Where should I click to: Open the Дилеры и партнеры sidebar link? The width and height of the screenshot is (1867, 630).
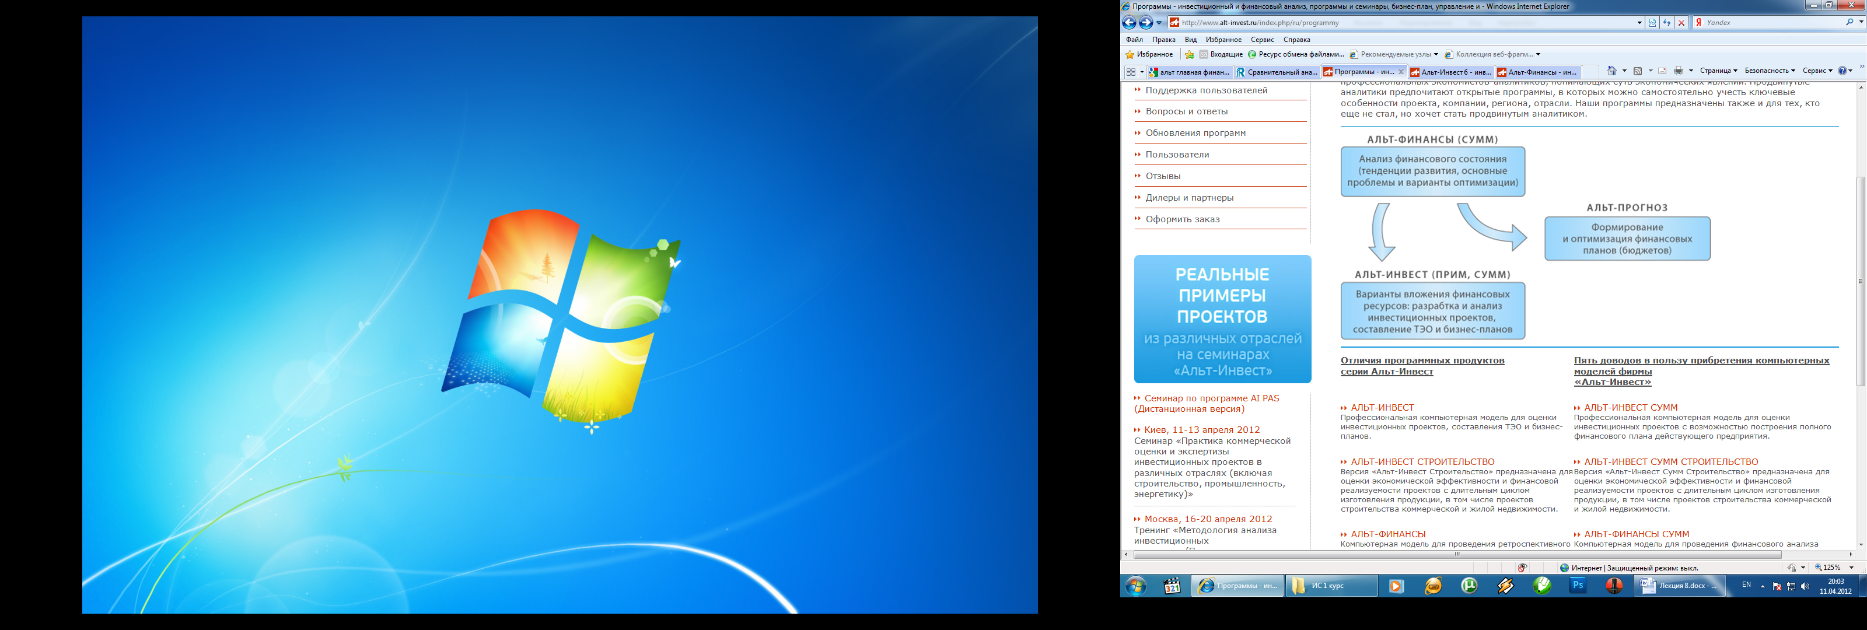point(1188,198)
